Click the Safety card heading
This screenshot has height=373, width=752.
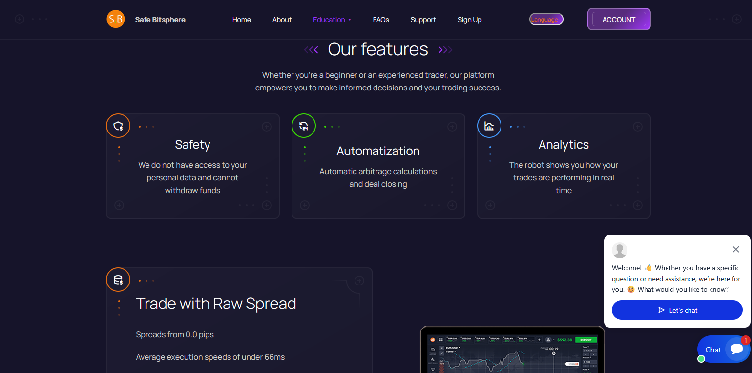[193, 145]
